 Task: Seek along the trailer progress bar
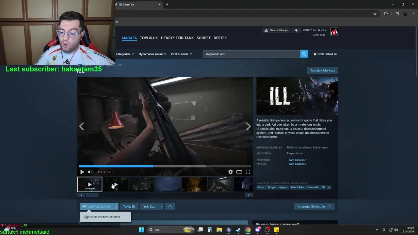pos(165,166)
